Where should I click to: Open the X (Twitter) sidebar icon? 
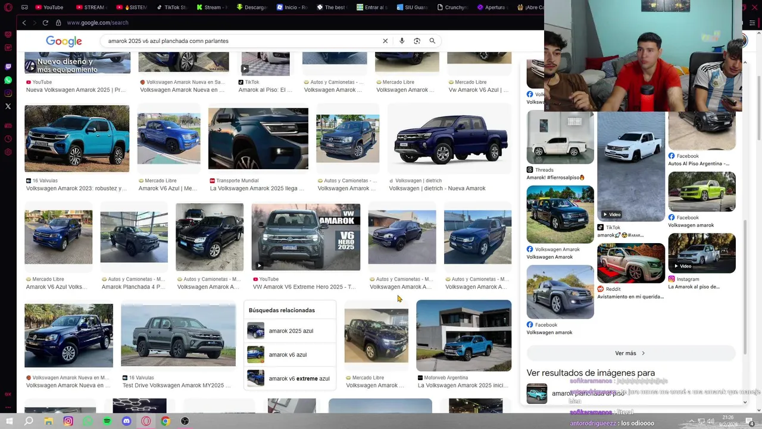pos(8,106)
